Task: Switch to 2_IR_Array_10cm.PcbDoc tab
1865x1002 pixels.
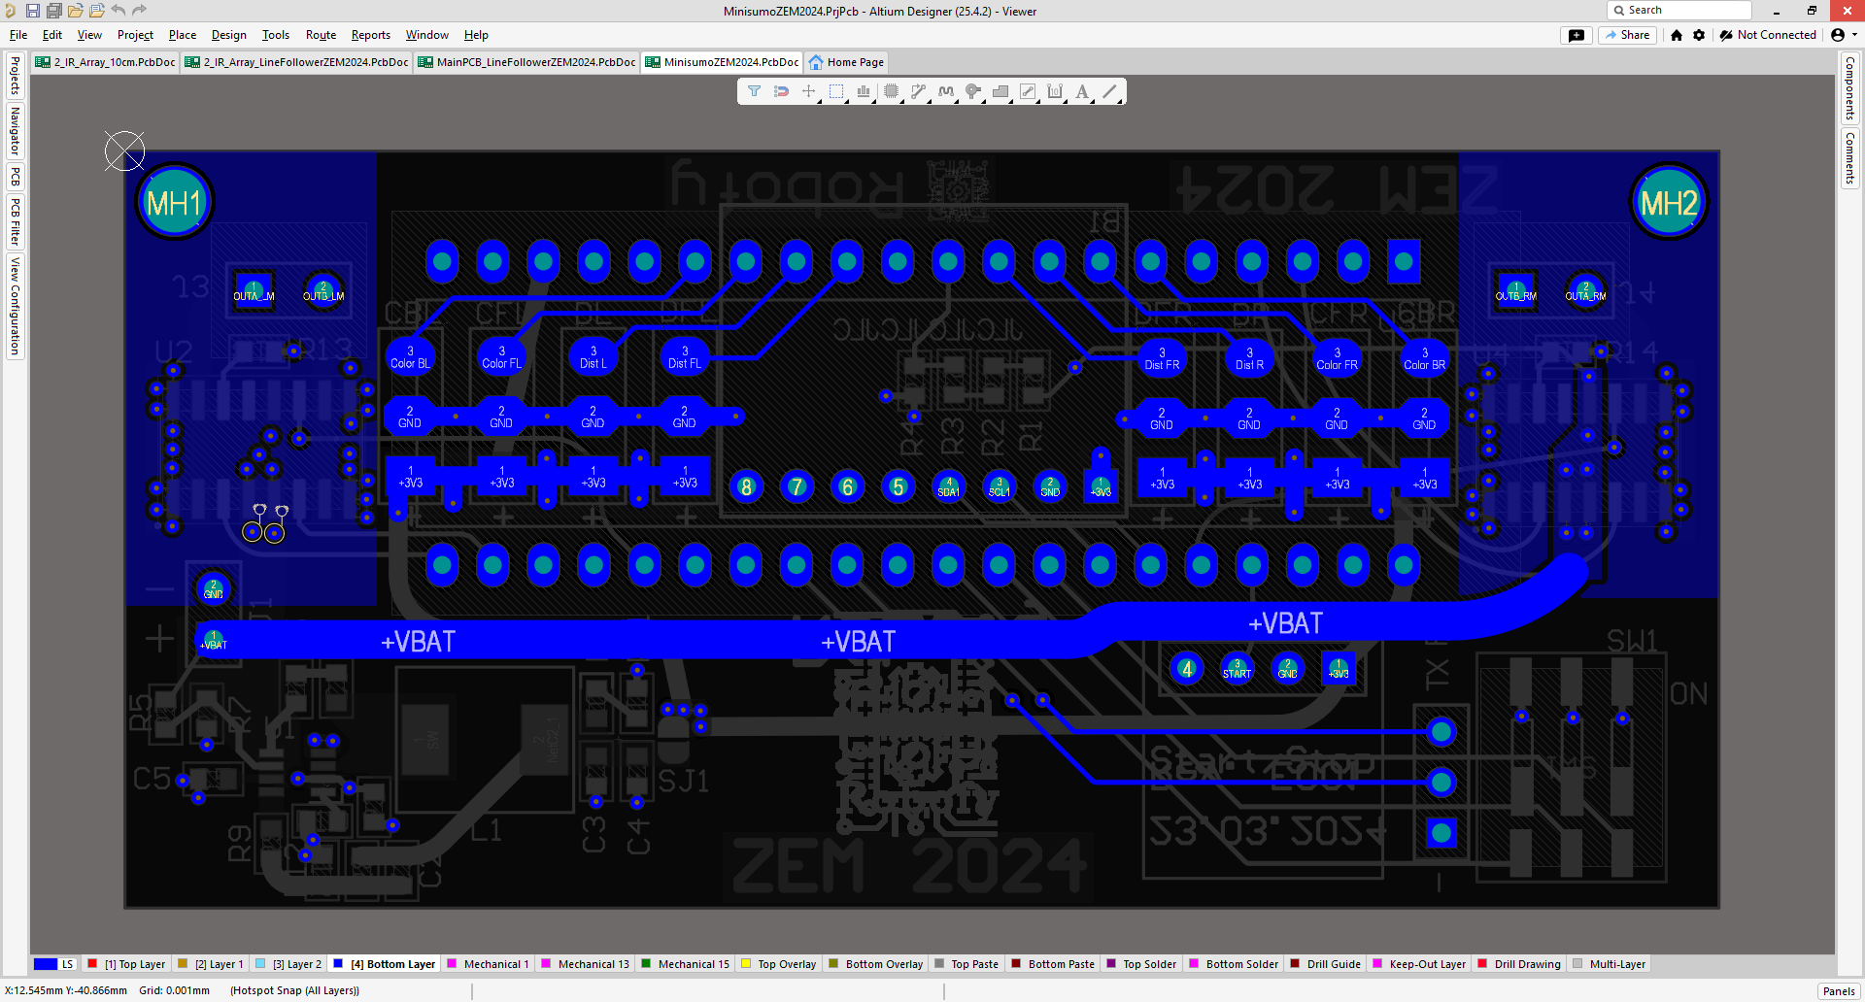Action: [105, 62]
